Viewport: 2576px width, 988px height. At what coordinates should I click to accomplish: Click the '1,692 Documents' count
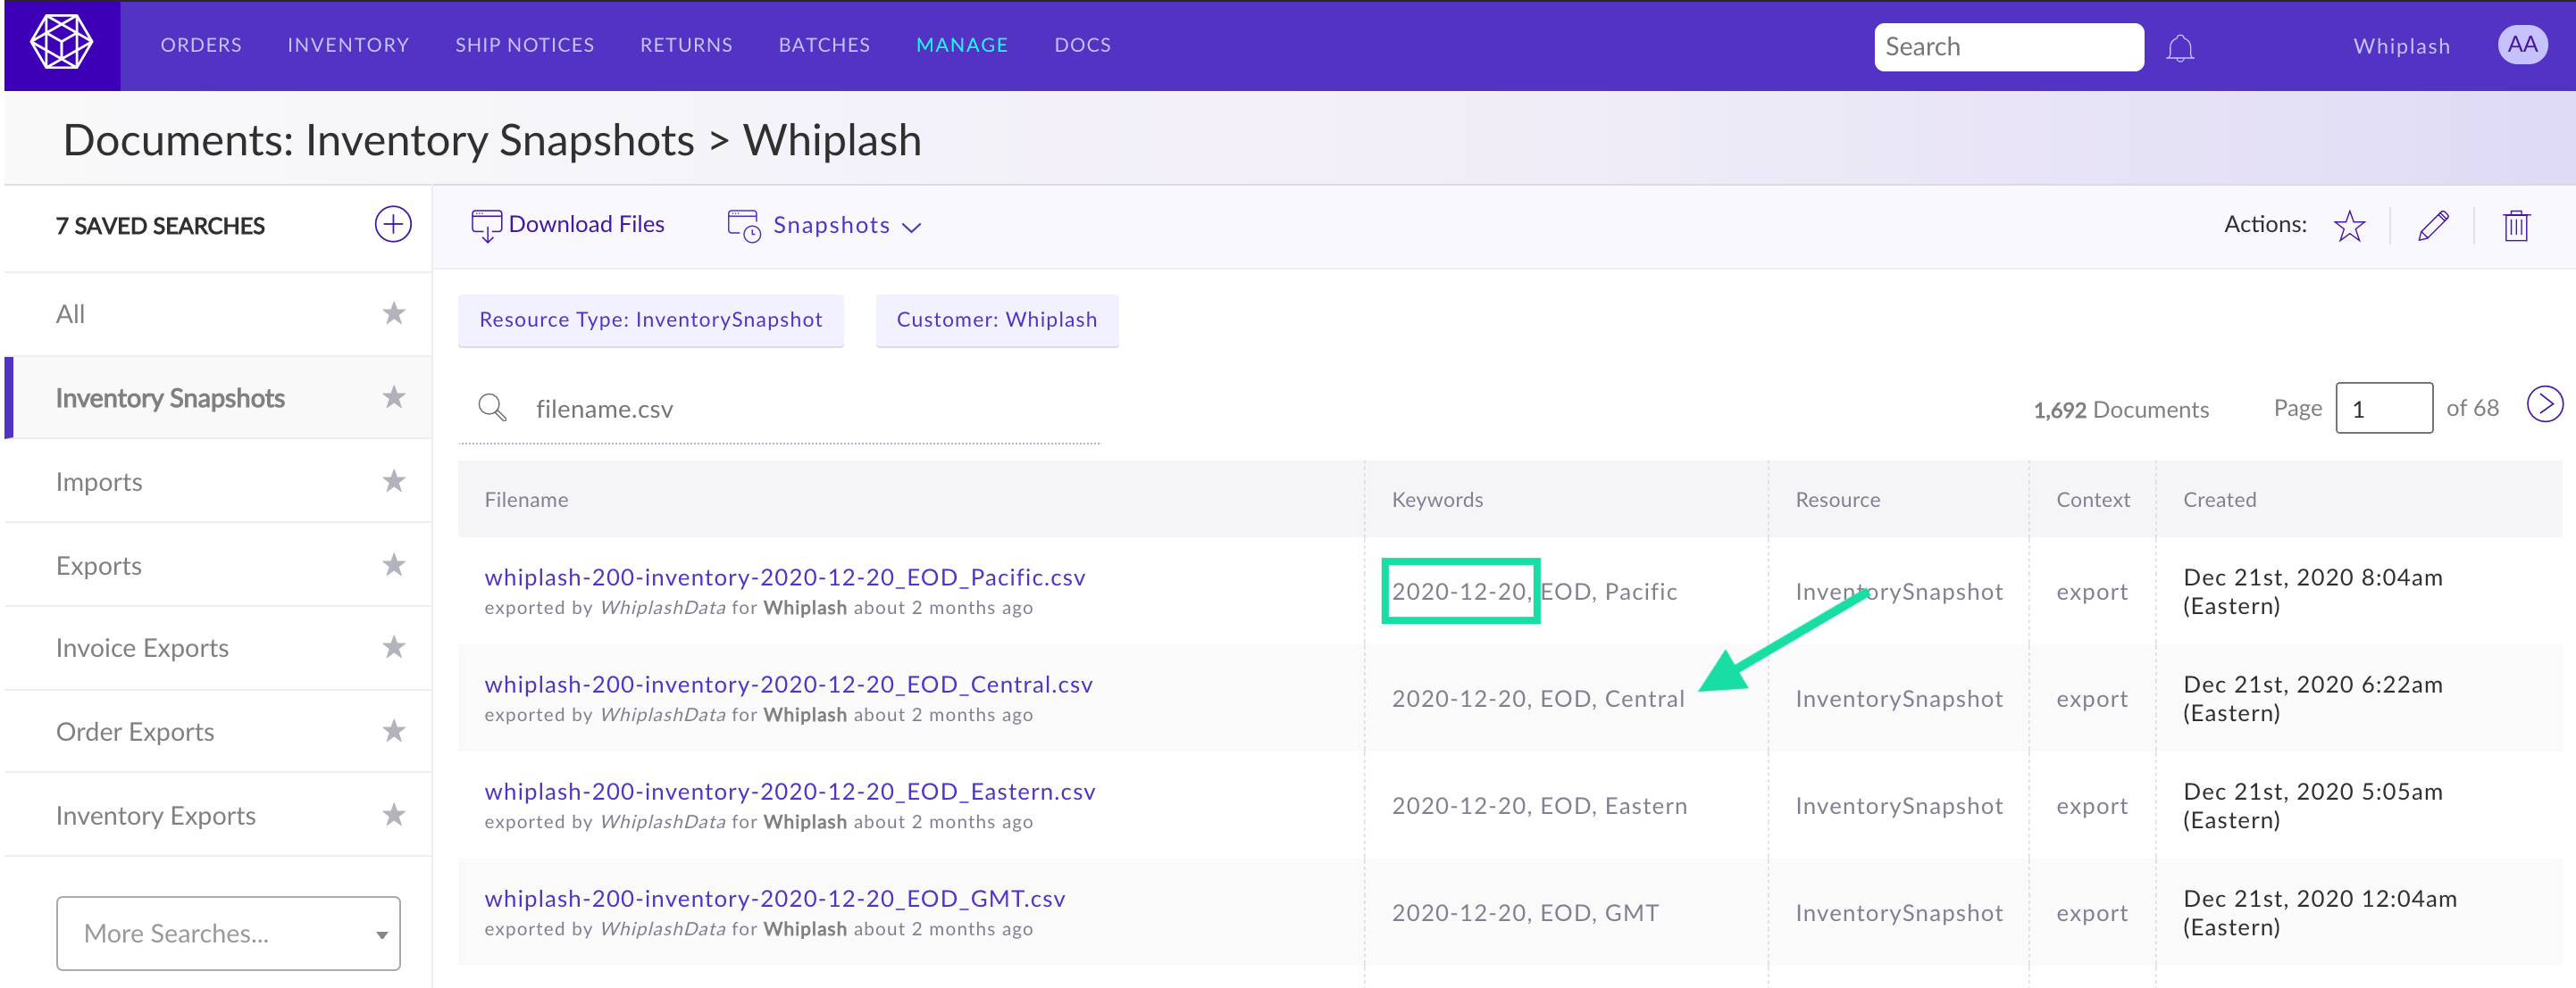tap(2120, 410)
